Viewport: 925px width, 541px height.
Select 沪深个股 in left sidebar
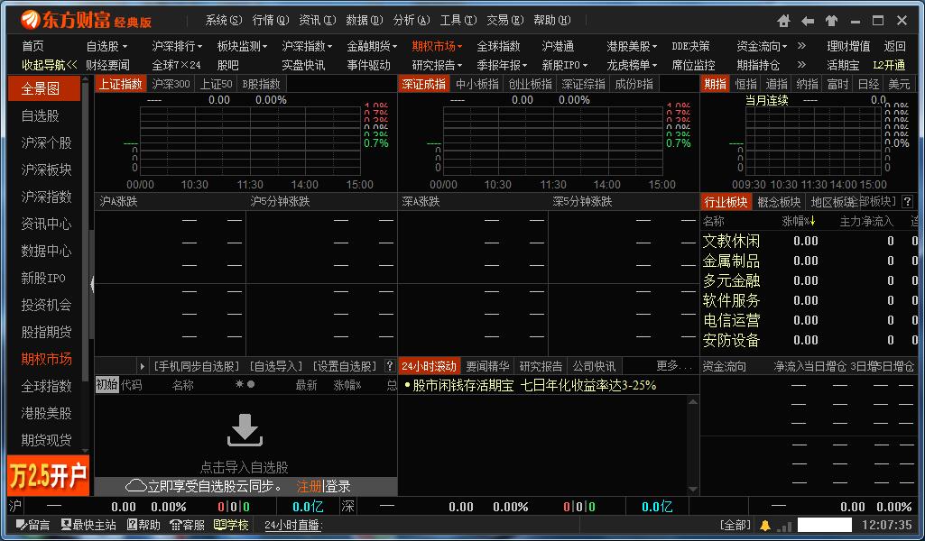(46, 142)
